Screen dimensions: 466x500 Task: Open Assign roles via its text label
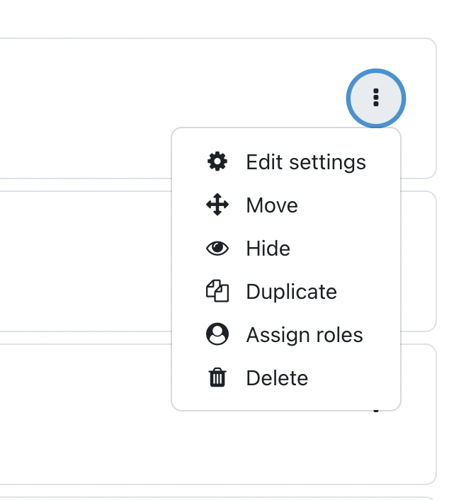pyautogui.click(x=305, y=335)
